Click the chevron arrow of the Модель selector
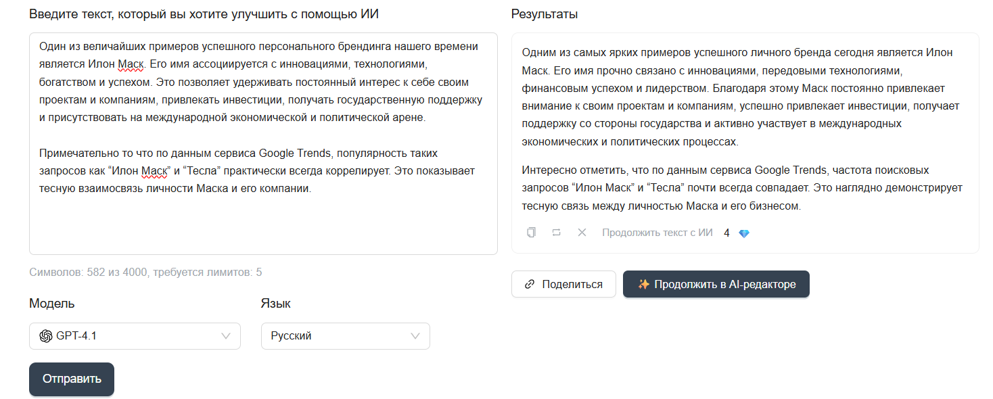 (227, 336)
